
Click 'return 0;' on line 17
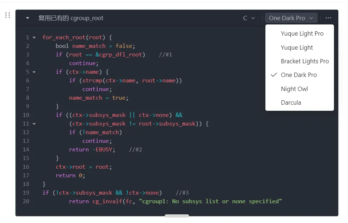70,176
